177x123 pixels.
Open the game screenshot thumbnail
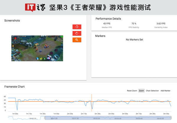pos(37,48)
